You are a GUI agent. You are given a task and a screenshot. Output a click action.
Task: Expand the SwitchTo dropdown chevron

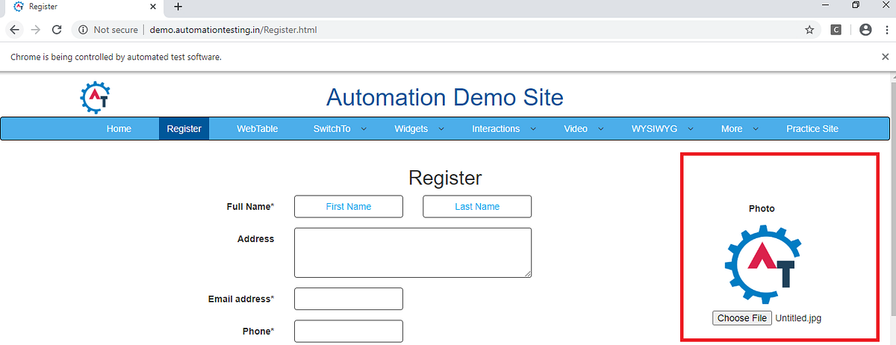pos(364,128)
